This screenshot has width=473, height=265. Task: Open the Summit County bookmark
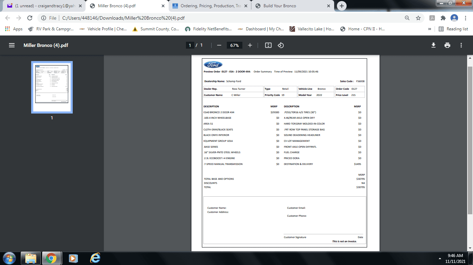pyautogui.click(x=156, y=29)
